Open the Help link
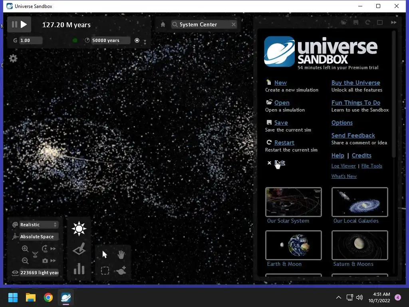409x307 pixels. tap(338, 155)
